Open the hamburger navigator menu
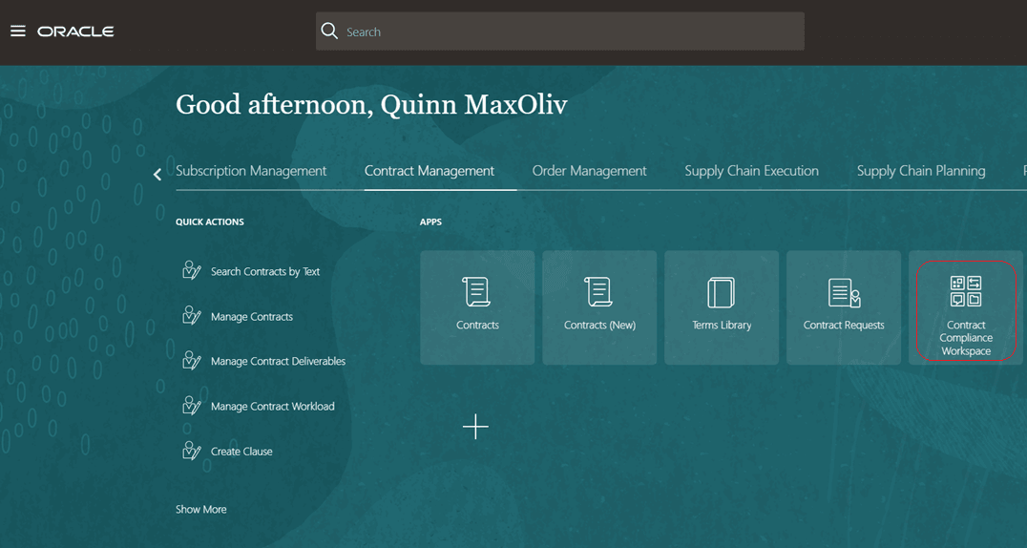The height and width of the screenshot is (548, 1027). pyautogui.click(x=18, y=31)
